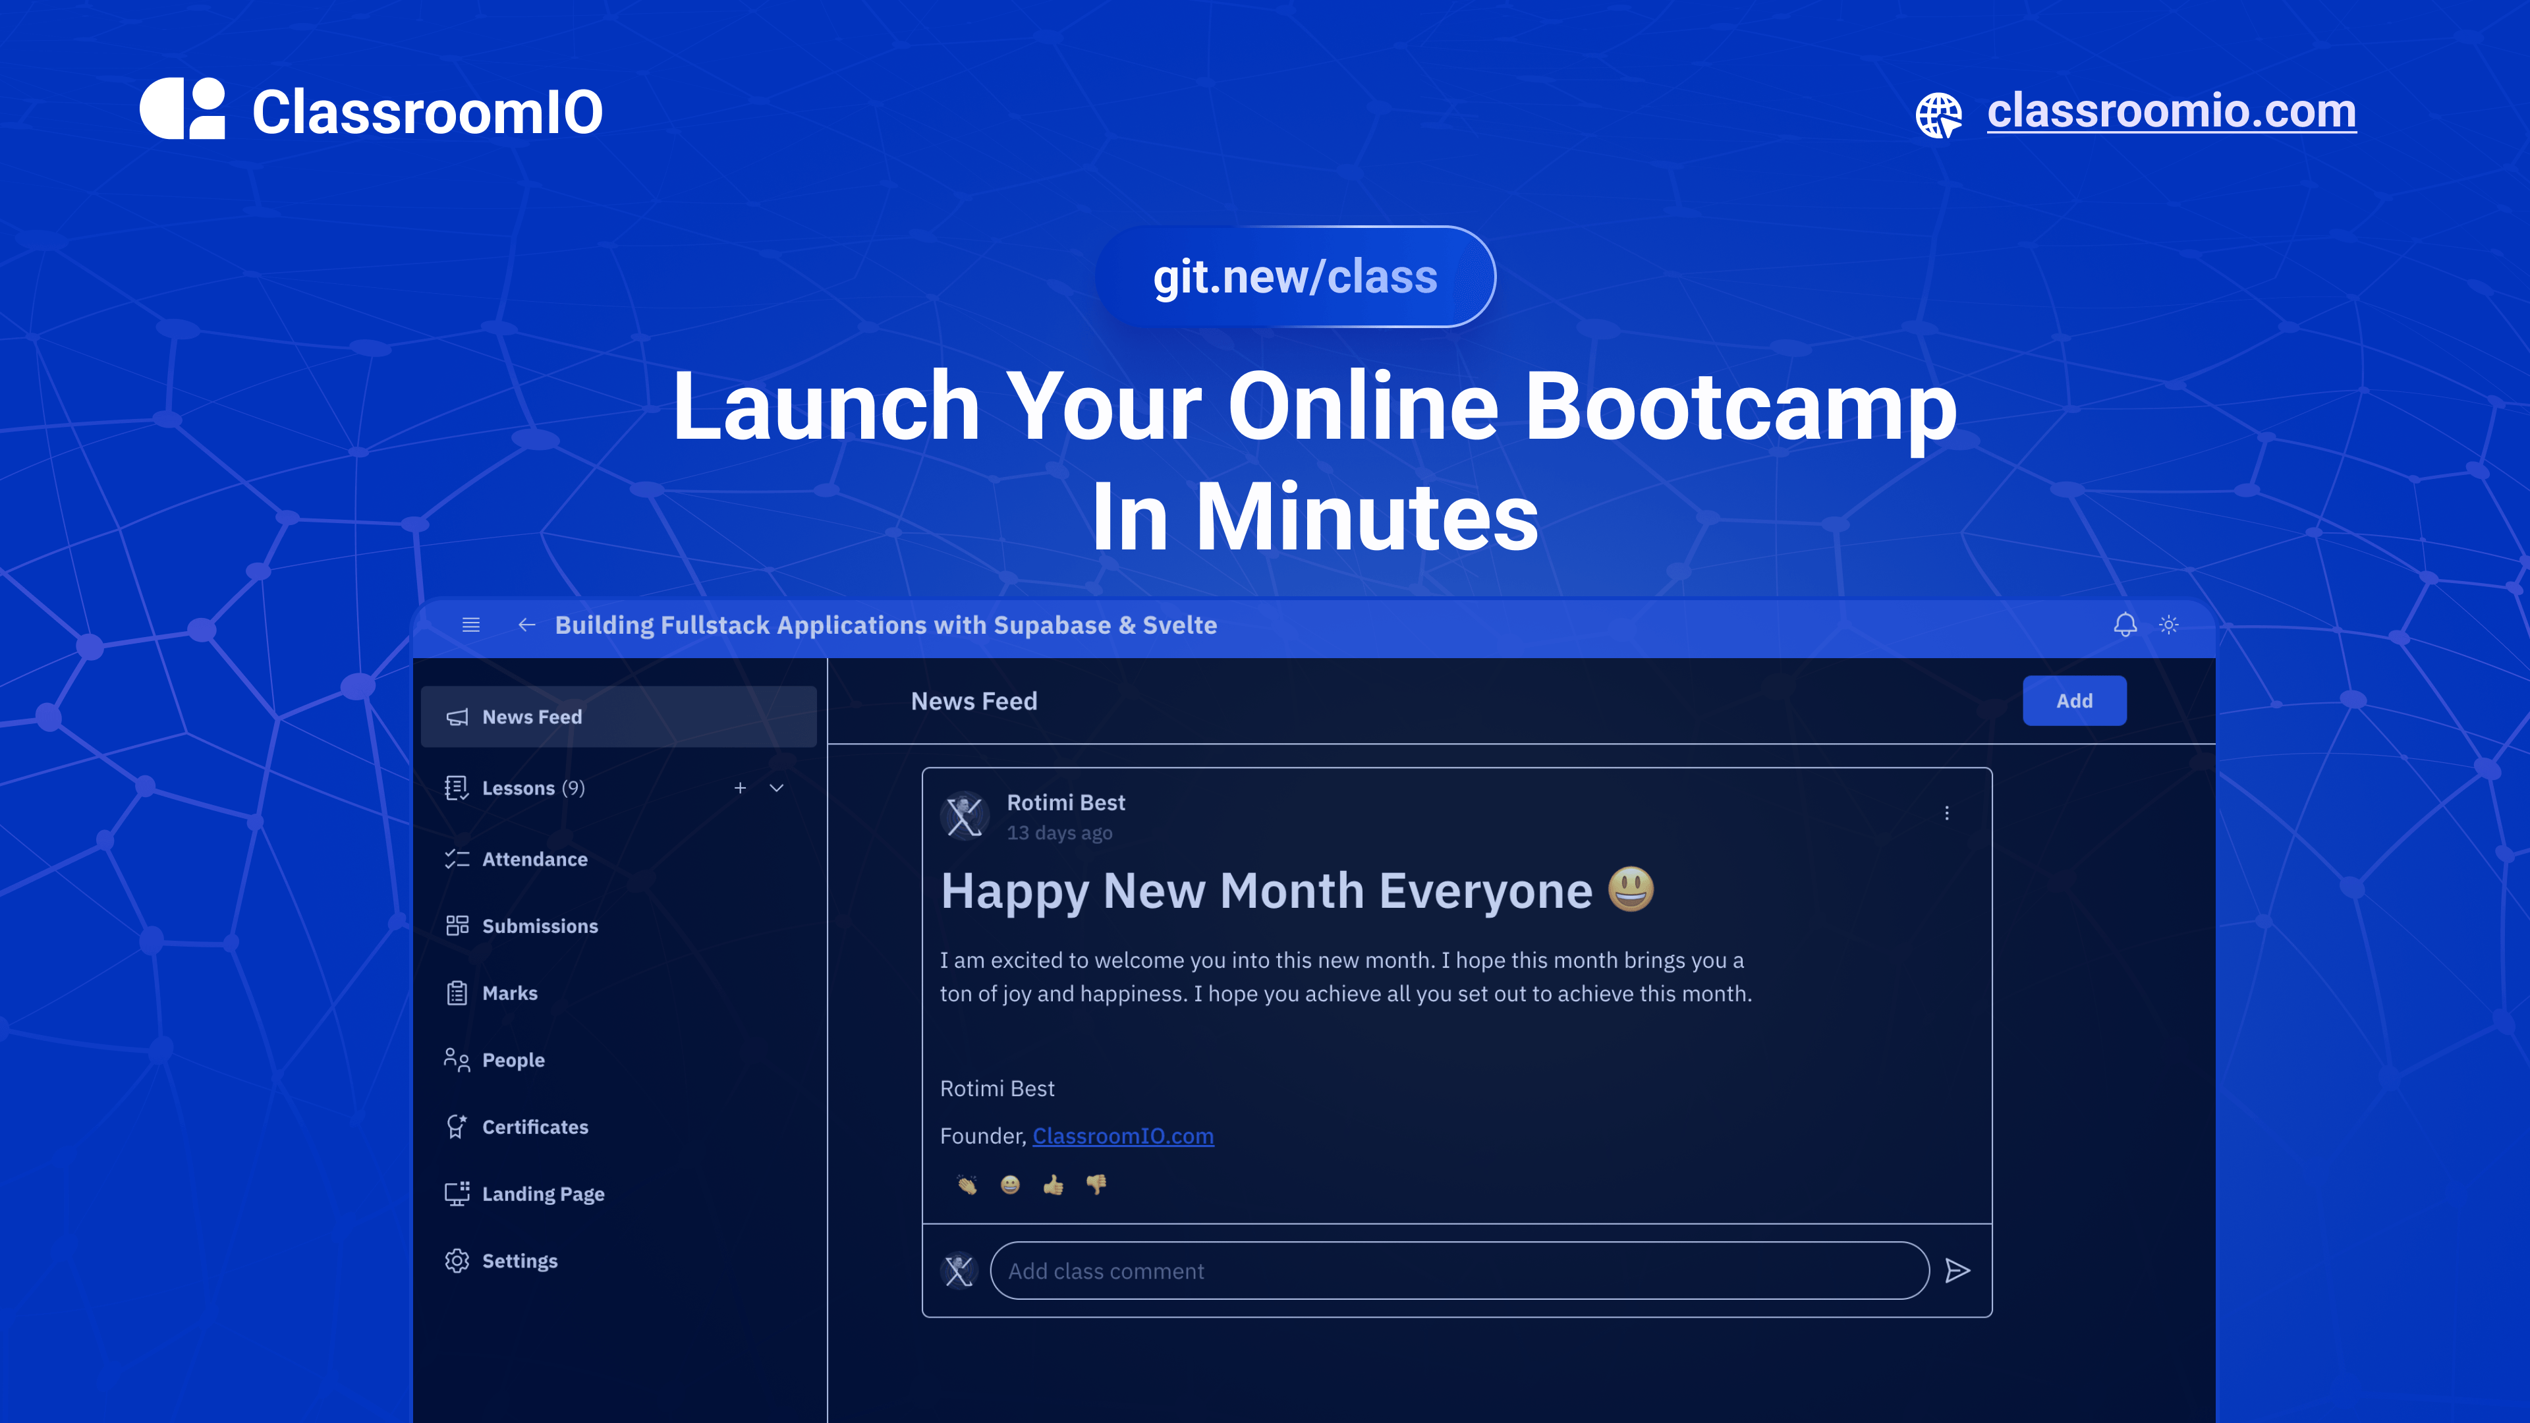Open the News Feed menu item
The image size is (2530, 1423).
point(619,717)
